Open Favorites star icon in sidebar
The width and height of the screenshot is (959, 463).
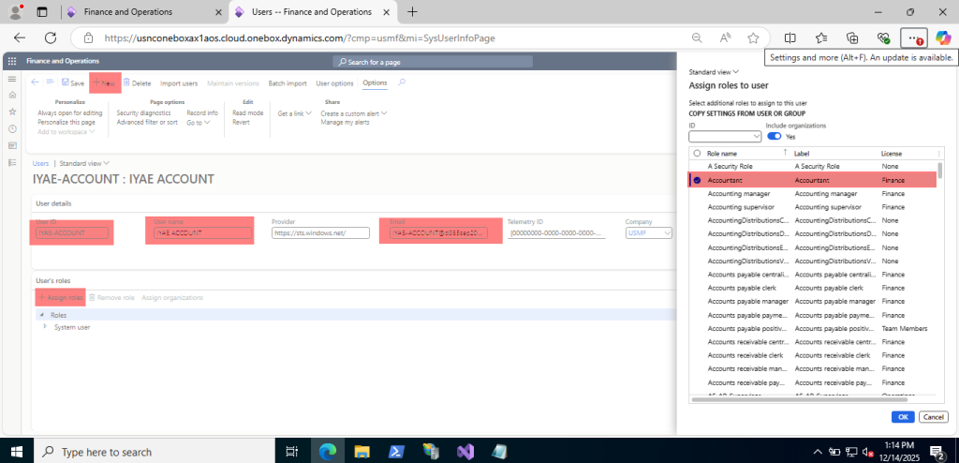pos(12,112)
